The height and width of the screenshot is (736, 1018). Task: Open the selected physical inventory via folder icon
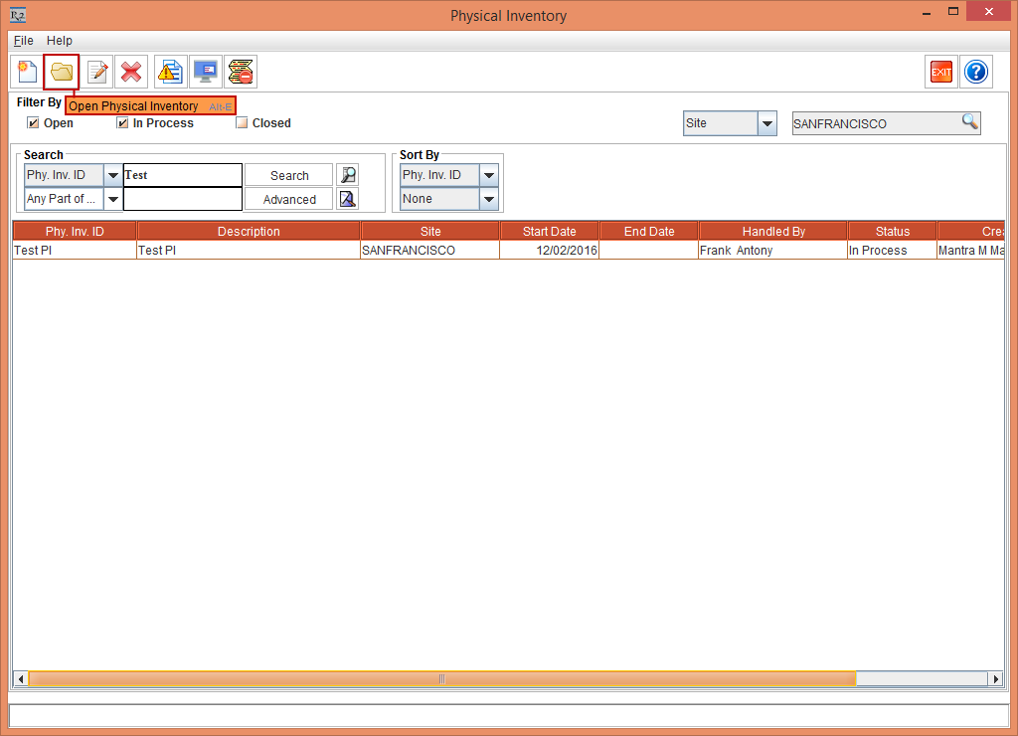point(62,72)
